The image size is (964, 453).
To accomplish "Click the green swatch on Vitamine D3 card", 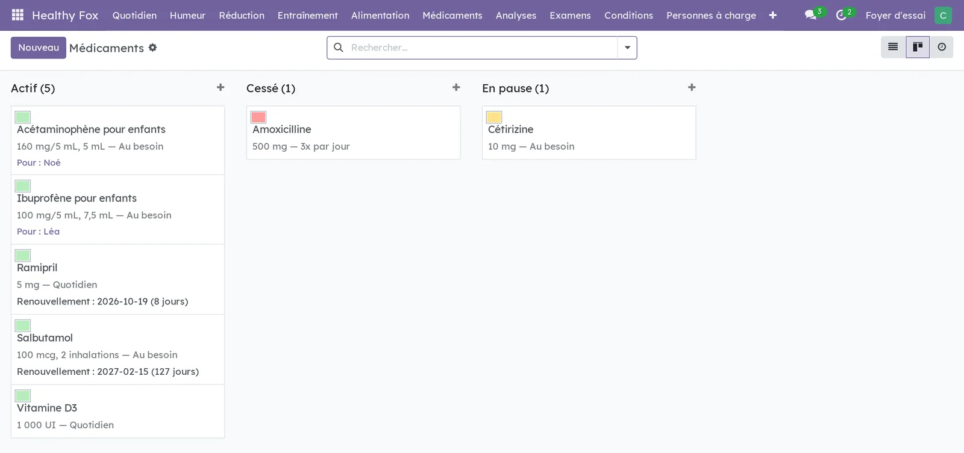I will point(23,396).
